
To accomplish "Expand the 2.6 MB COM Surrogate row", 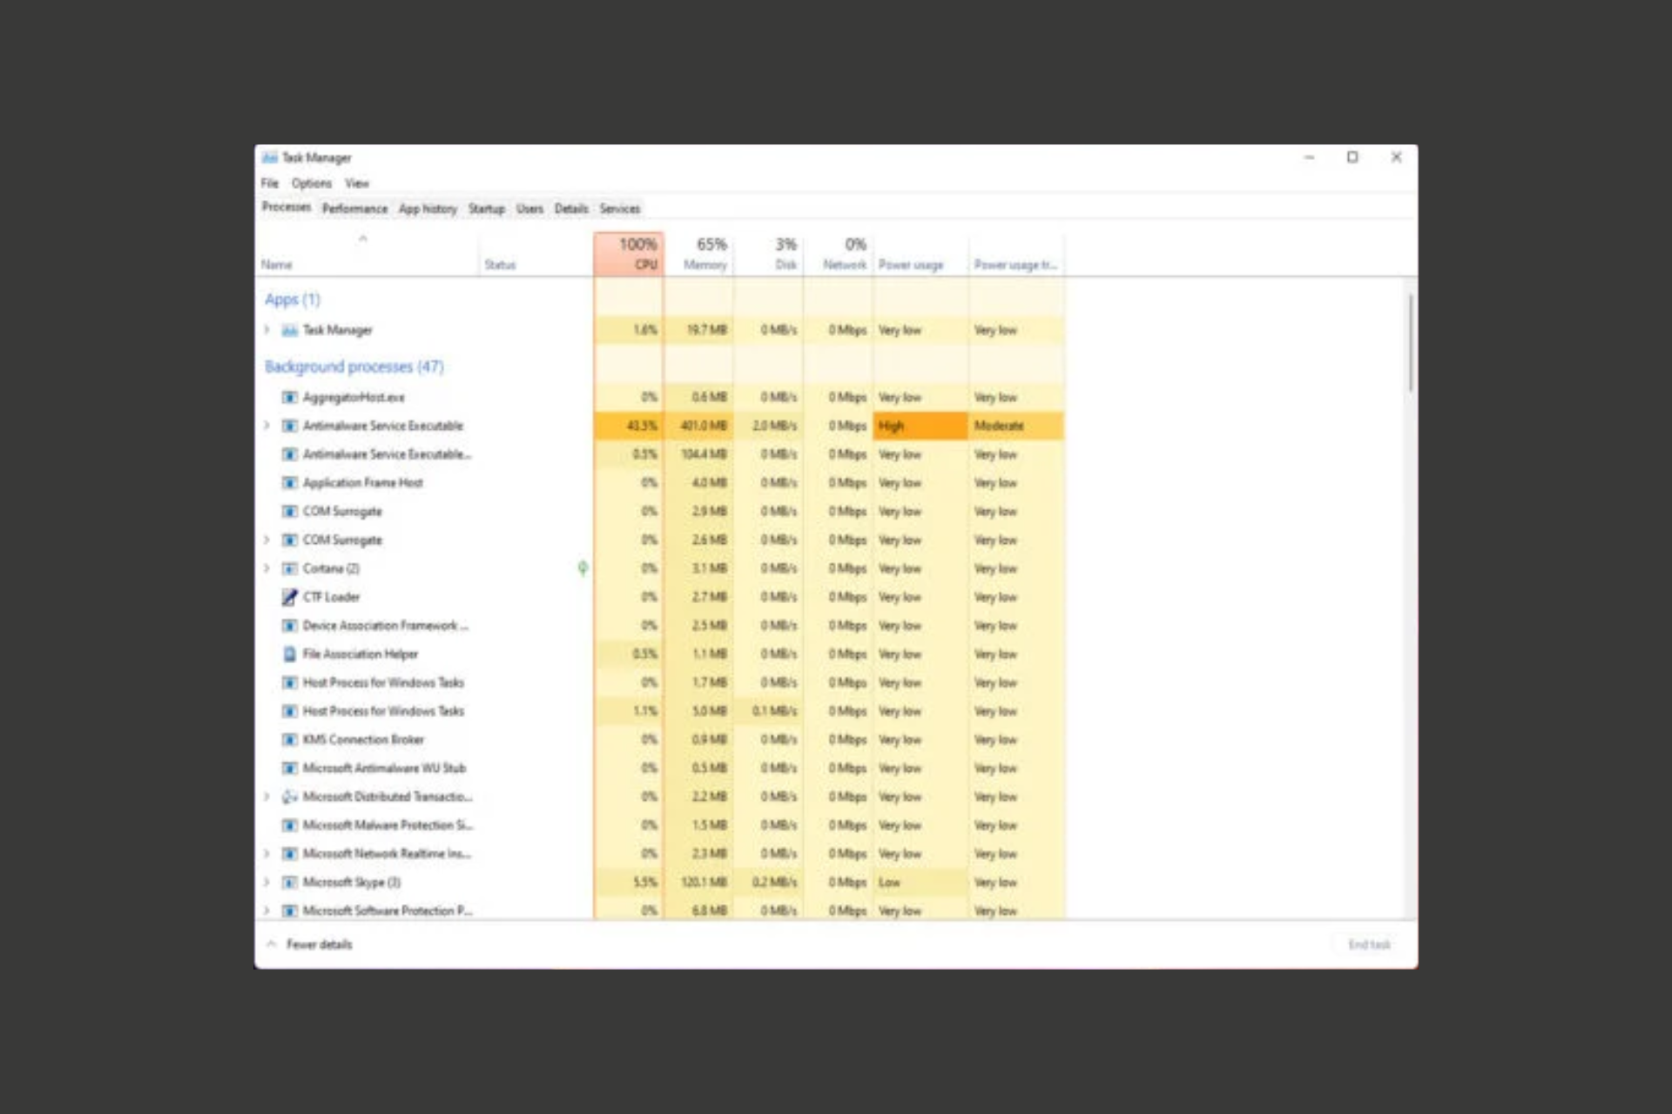I will 267,540.
